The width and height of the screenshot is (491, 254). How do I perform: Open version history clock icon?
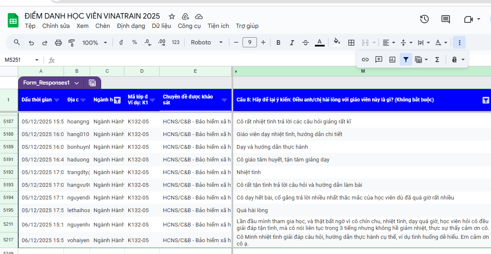pyautogui.click(x=424, y=19)
